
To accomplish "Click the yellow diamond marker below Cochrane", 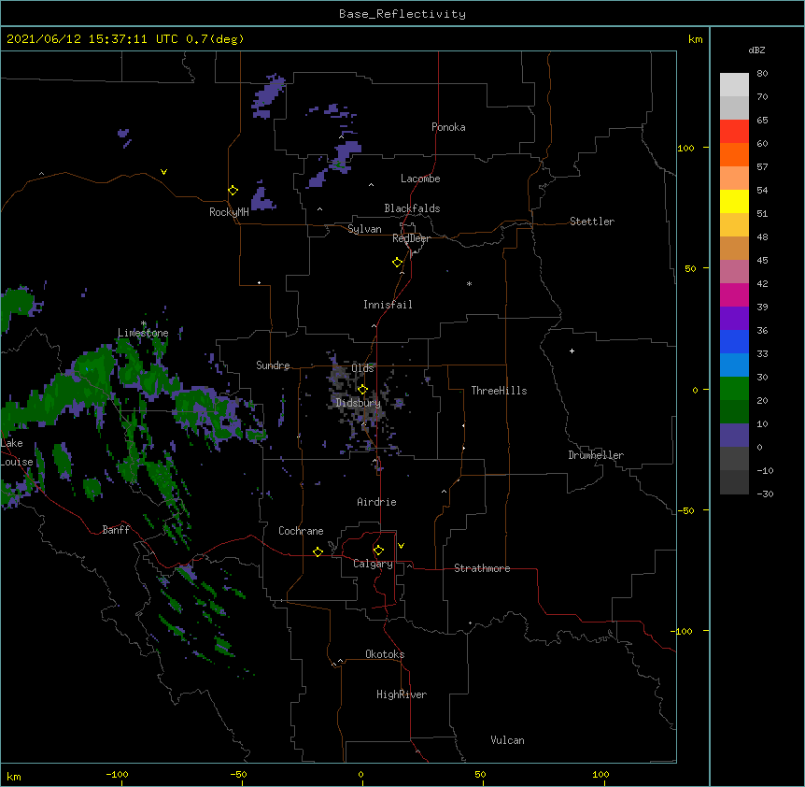I will point(318,552).
